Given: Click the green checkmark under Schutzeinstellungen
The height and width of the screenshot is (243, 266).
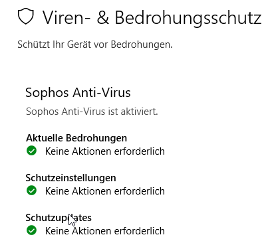Looking at the screenshot, I should [31, 191].
